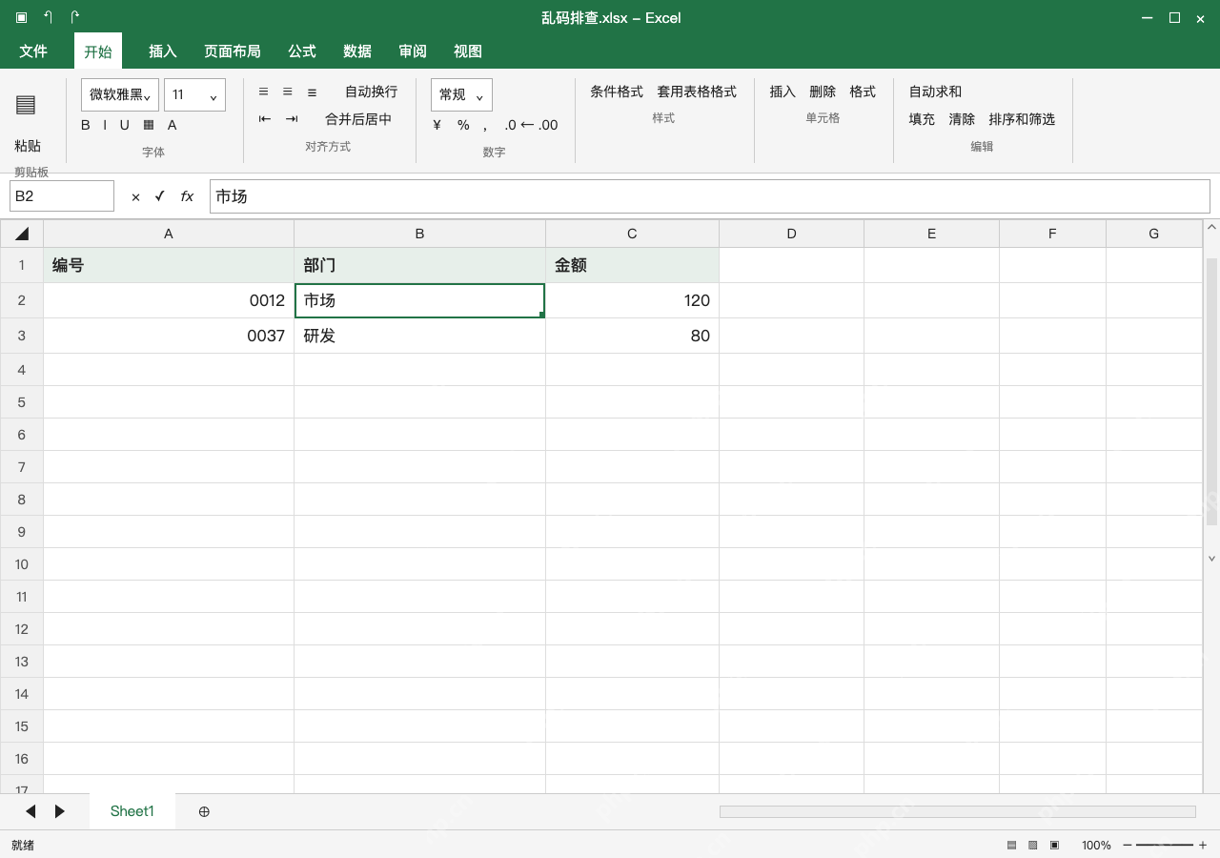Zoom out using the minus button
This screenshot has width=1220, height=858.
[x=1128, y=845]
